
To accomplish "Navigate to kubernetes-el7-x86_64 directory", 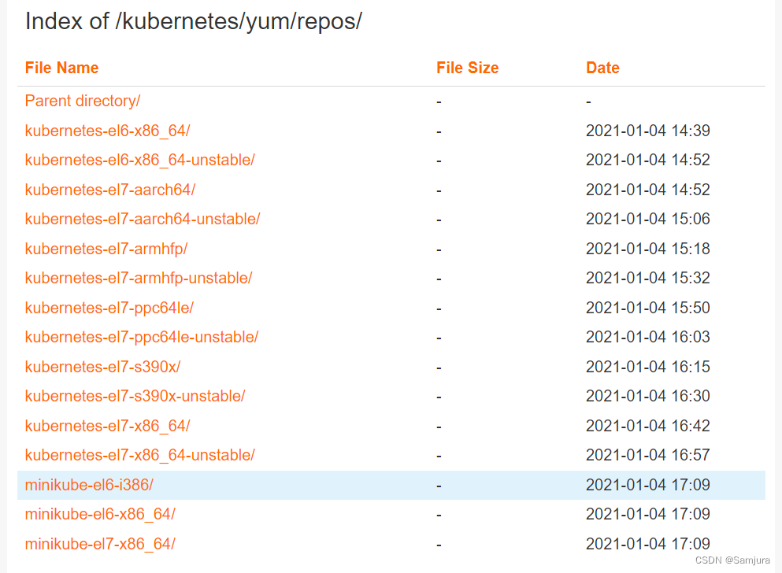I will tap(107, 425).
